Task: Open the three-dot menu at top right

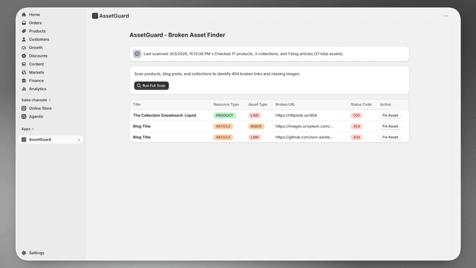Action: (446, 16)
